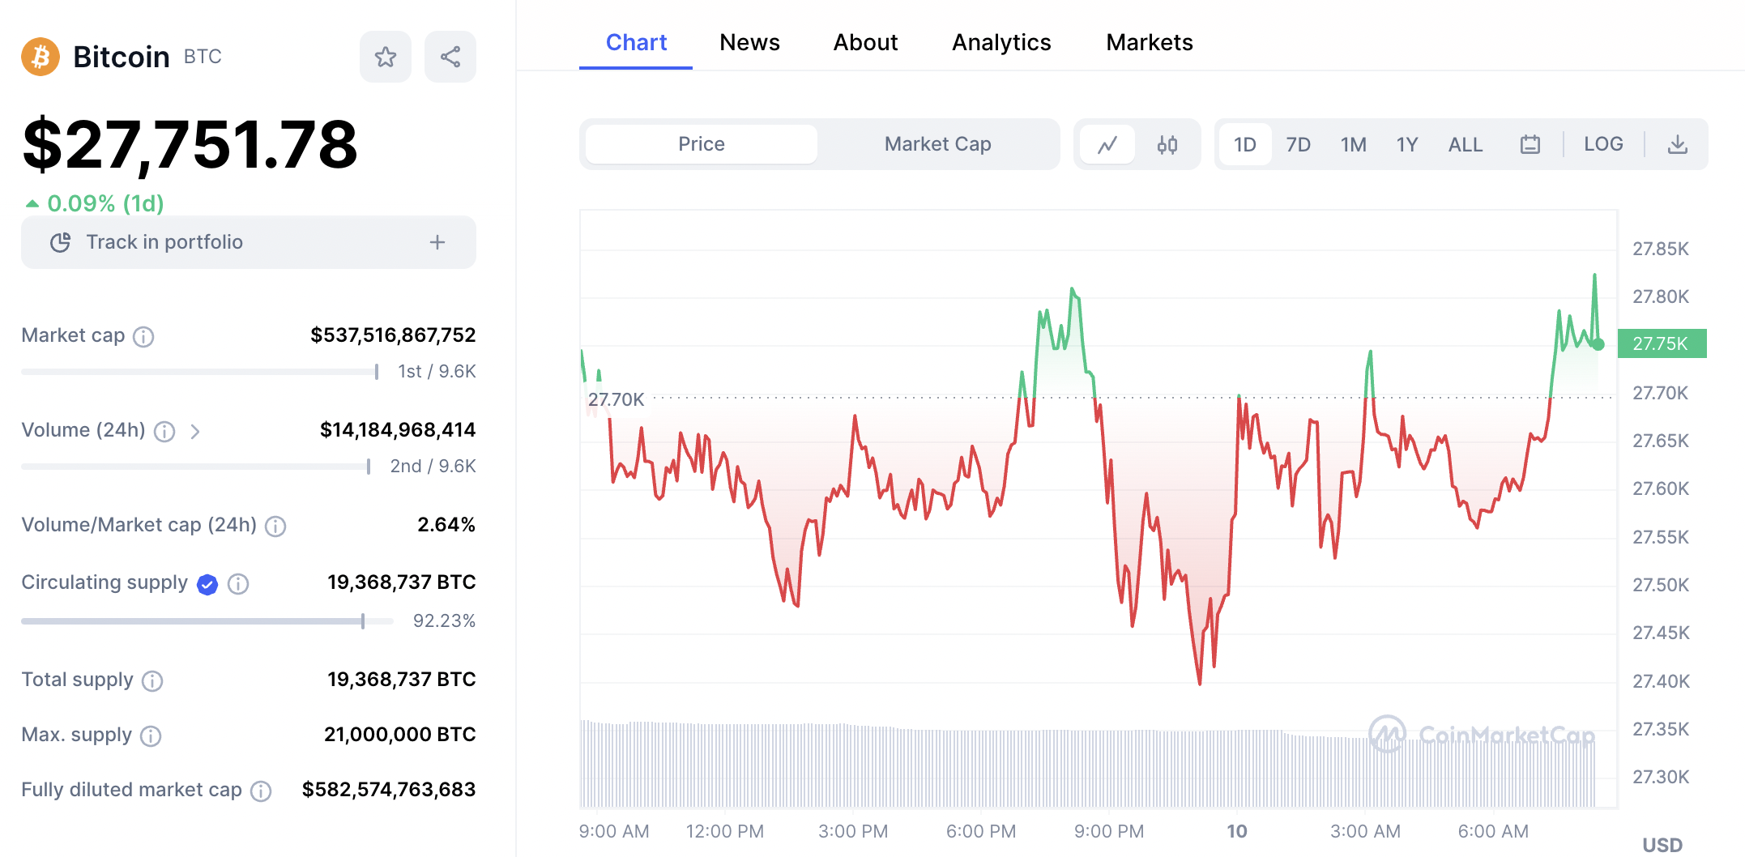Click the green 27.75K price marker

pos(1662,343)
